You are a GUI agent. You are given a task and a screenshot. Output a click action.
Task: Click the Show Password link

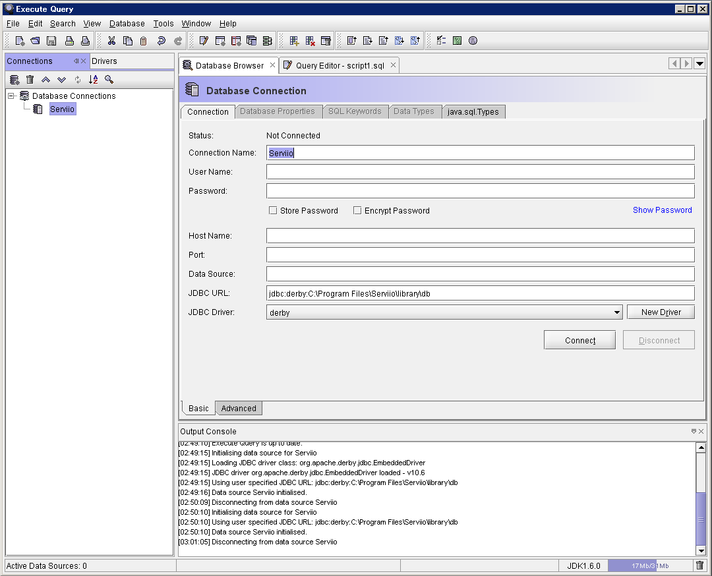point(662,210)
